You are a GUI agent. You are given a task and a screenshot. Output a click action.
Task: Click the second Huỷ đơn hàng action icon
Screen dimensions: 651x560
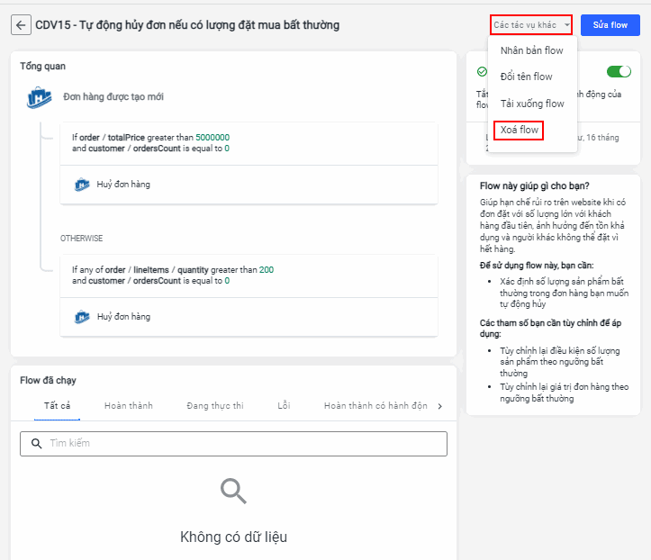coord(82,317)
